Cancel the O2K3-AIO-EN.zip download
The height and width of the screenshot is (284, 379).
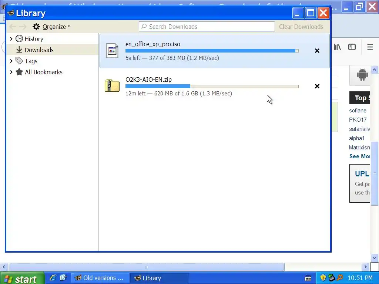[x=317, y=86]
